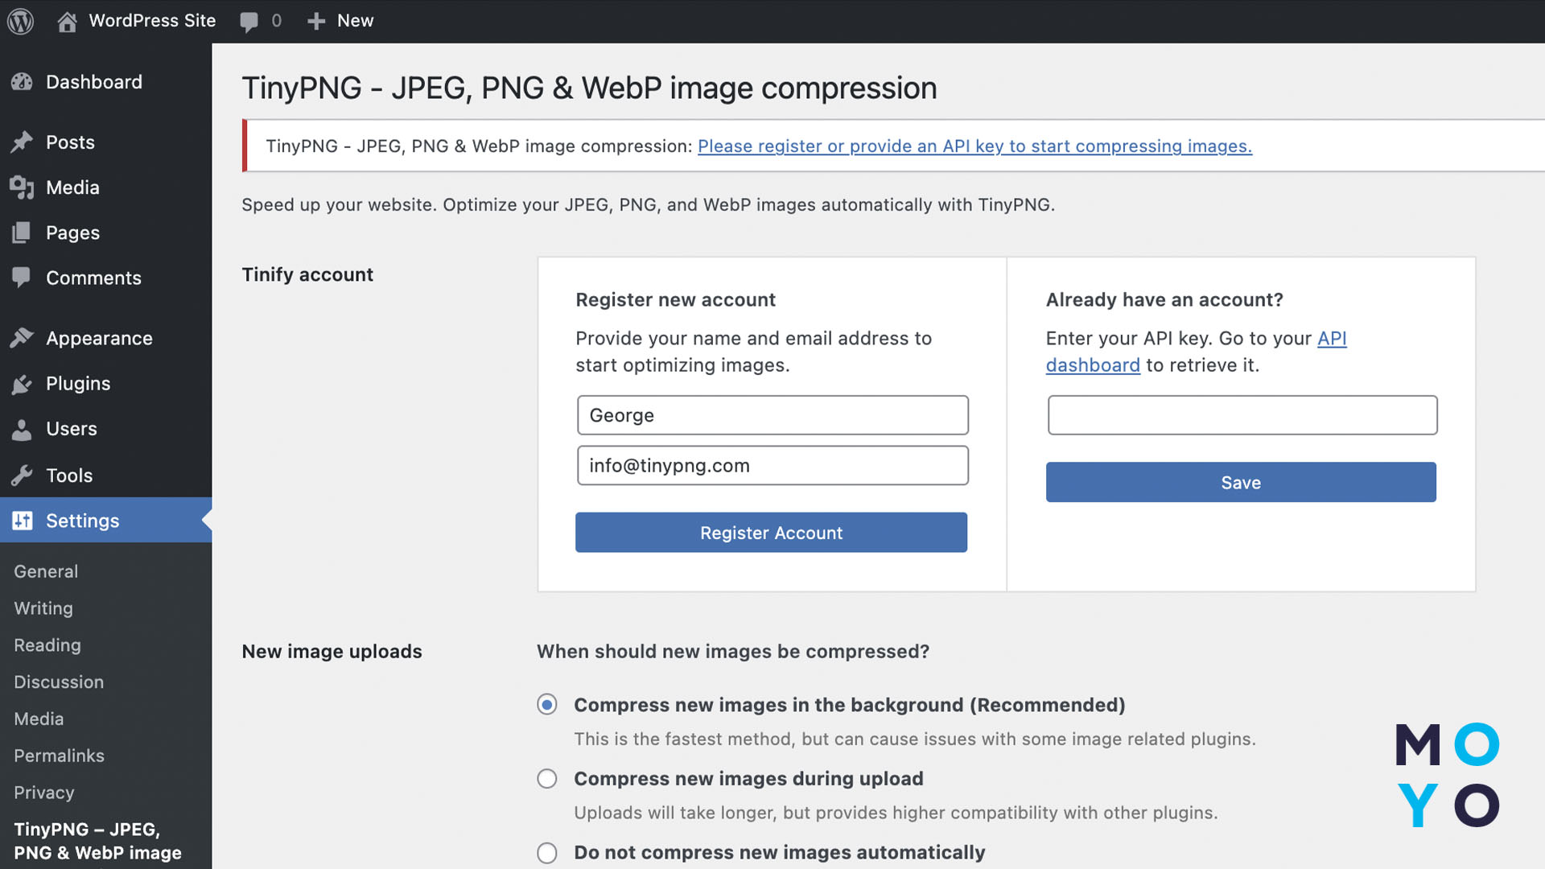Click the API key input field
Viewport: 1545px width, 869px height.
pyautogui.click(x=1242, y=415)
